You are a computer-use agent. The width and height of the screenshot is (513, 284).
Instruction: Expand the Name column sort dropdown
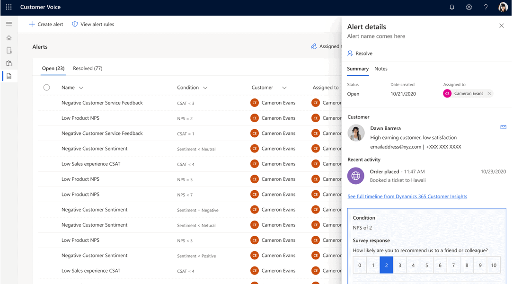pyautogui.click(x=81, y=88)
